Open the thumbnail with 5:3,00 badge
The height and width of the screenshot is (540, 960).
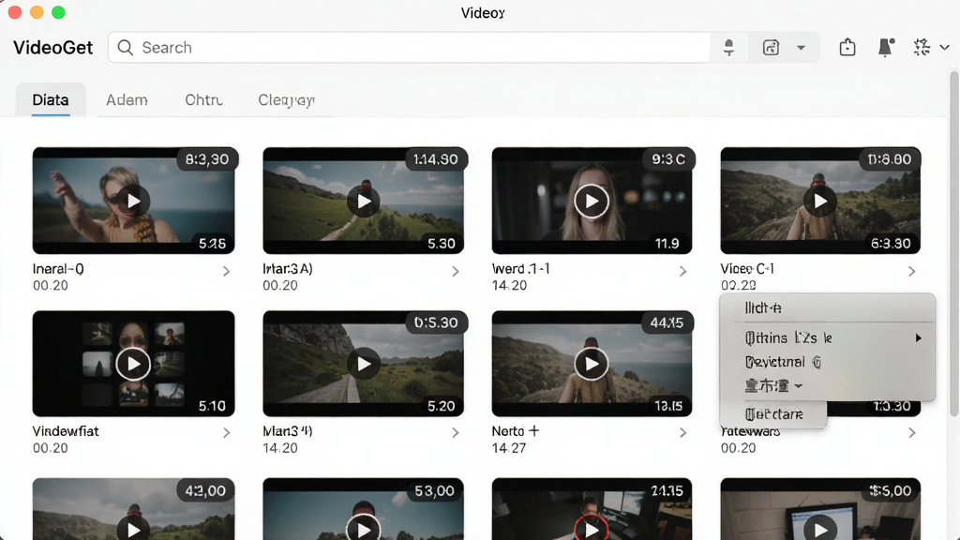click(363, 509)
